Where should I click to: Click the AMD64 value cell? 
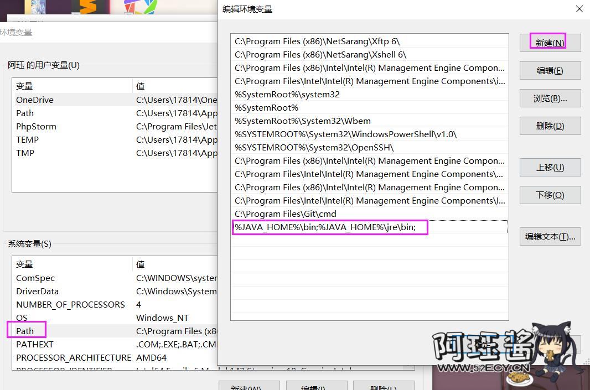(x=151, y=358)
